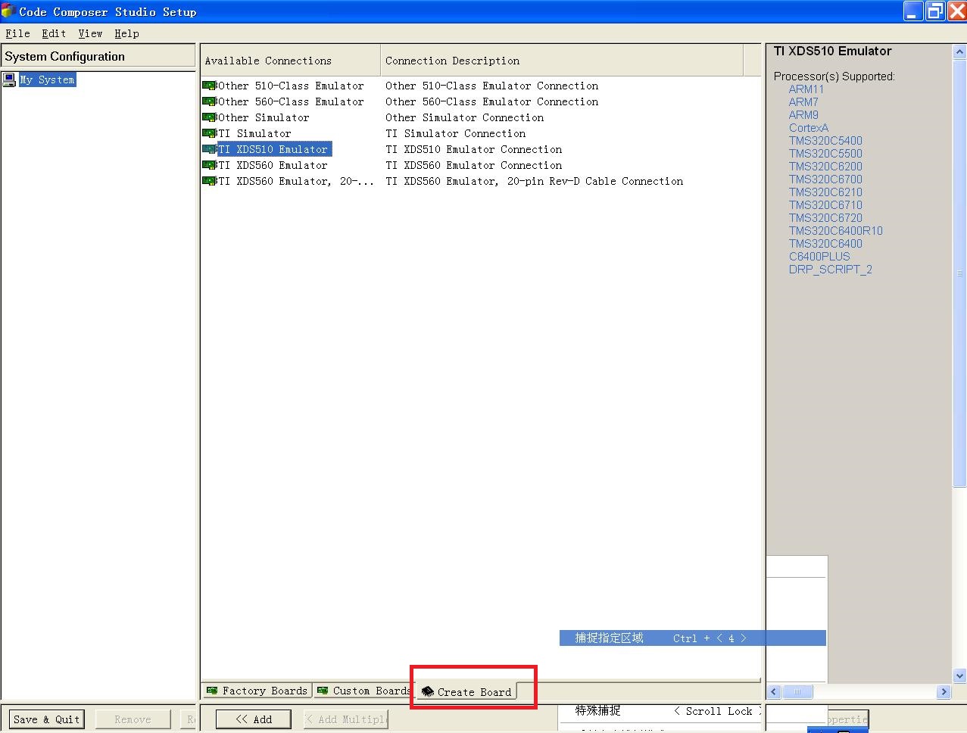The width and height of the screenshot is (967, 733).
Task: Open the View menu
Action: tap(90, 33)
